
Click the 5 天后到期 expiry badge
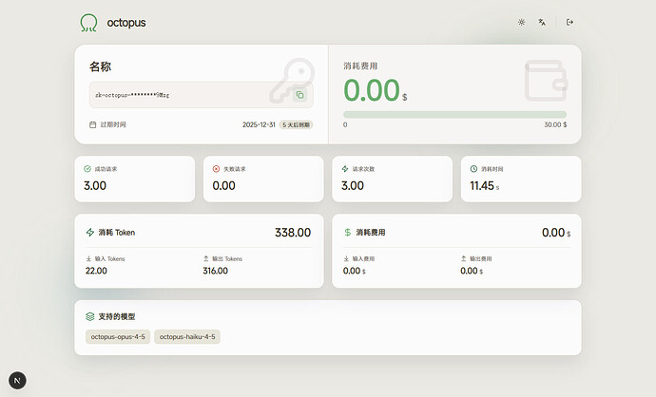296,125
